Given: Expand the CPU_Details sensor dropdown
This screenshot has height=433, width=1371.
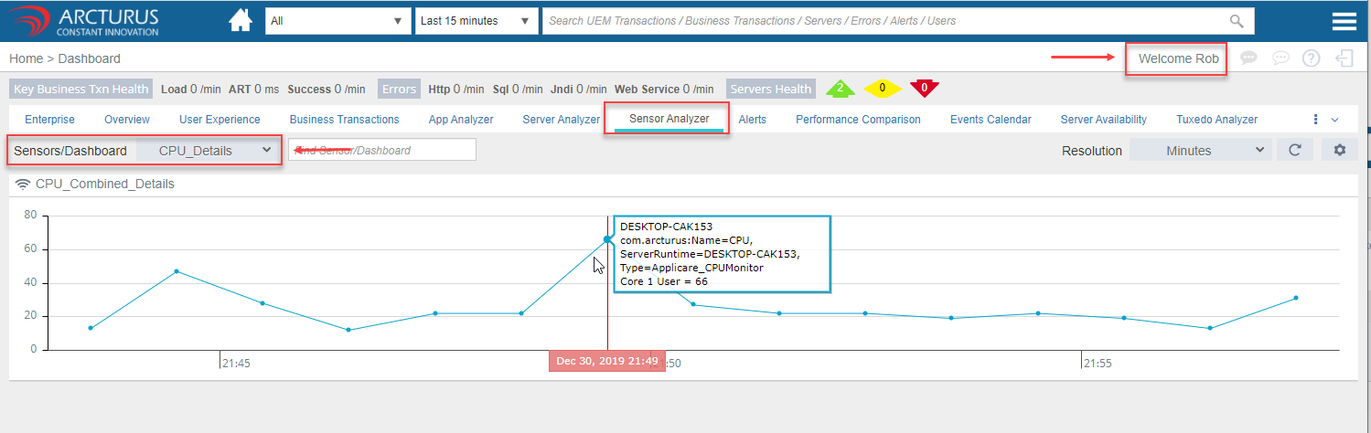Looking at the screenshot, I should point(209,150).
